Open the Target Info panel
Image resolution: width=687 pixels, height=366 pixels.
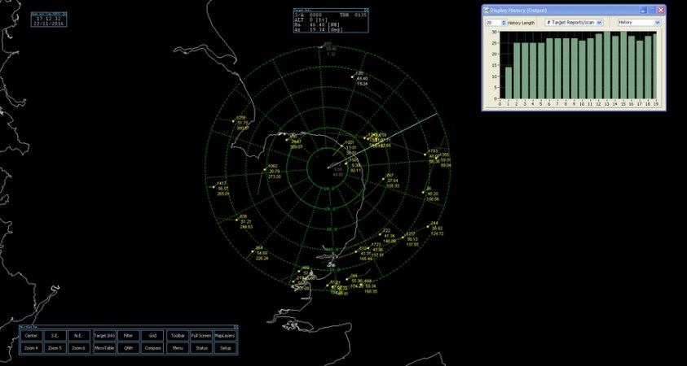coord(104,335)
